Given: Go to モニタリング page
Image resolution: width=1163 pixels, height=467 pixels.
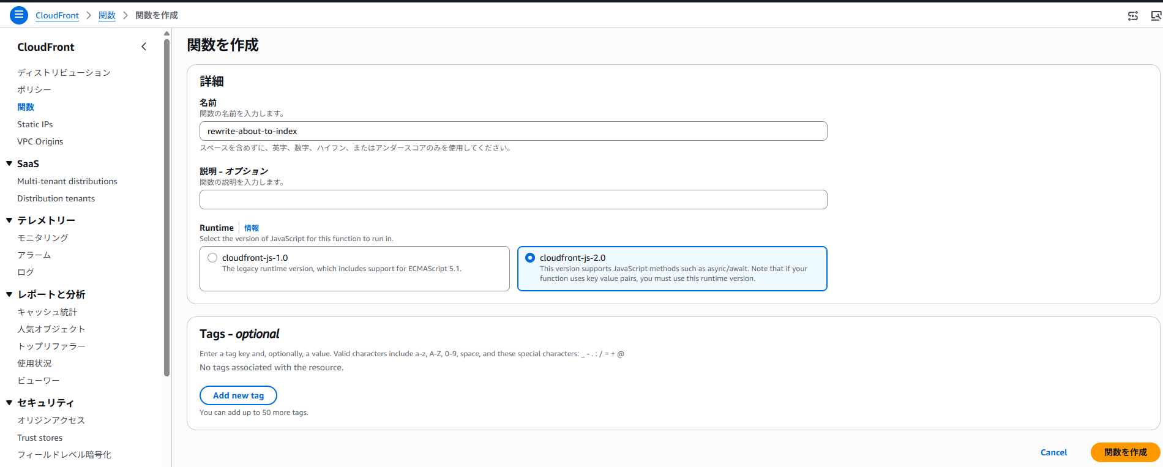Looking at the screenshot, I should (43, 237).
